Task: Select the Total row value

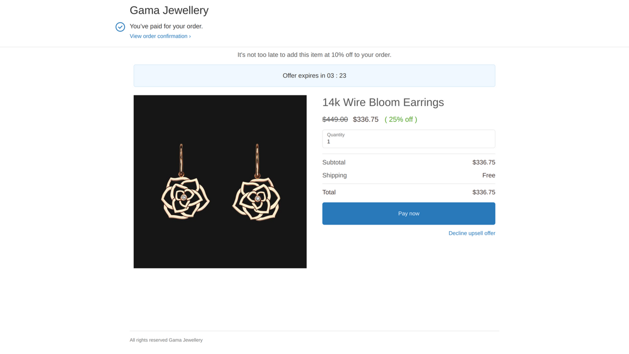Action: click(484, 192)
